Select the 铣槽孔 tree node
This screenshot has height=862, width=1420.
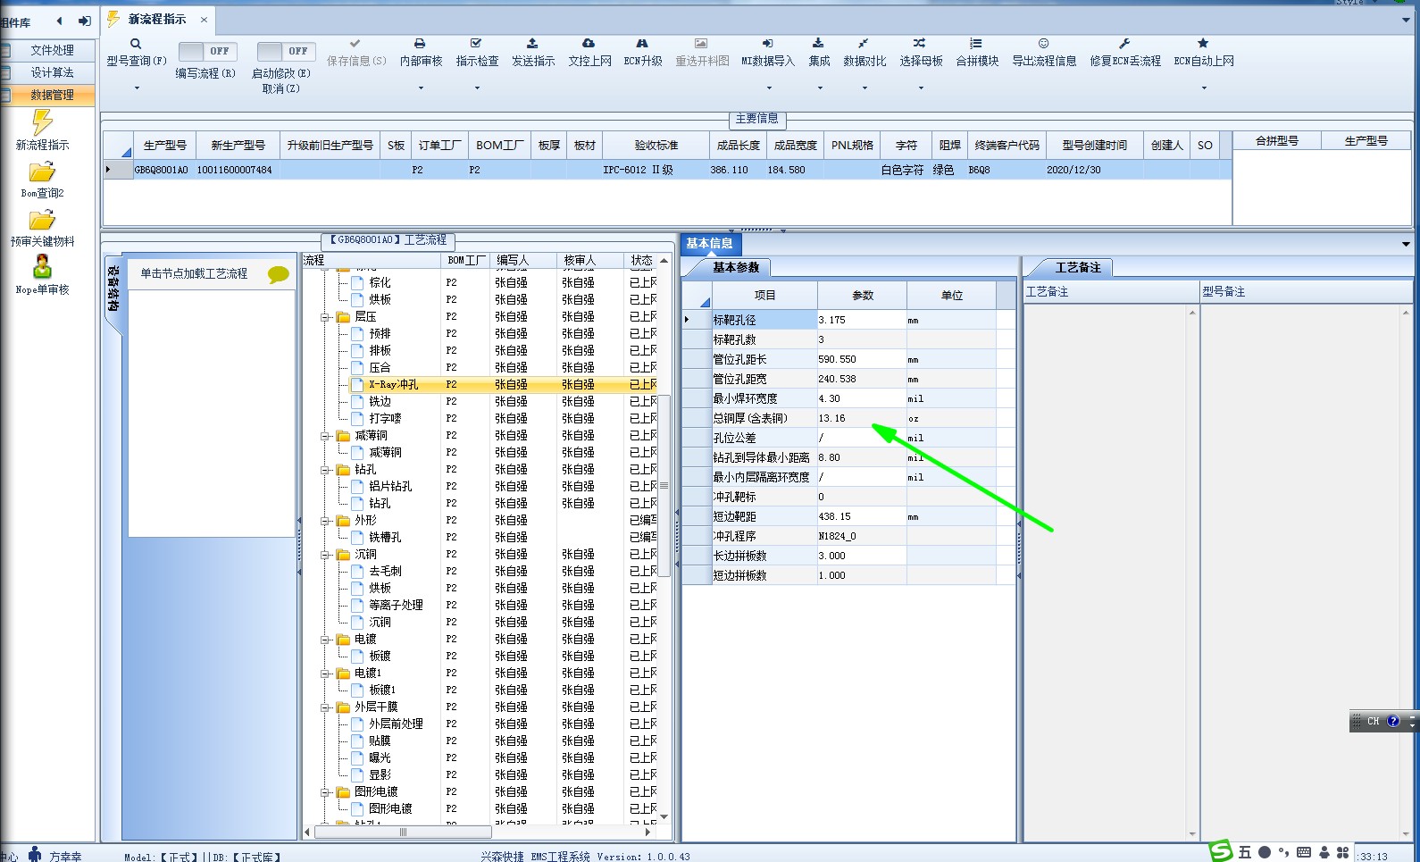[x=385, y=537]
